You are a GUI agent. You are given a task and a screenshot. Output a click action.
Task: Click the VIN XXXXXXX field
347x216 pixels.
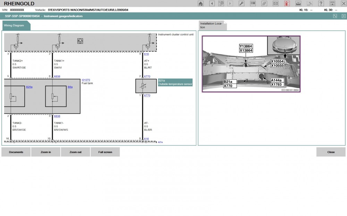pos(17,10)
